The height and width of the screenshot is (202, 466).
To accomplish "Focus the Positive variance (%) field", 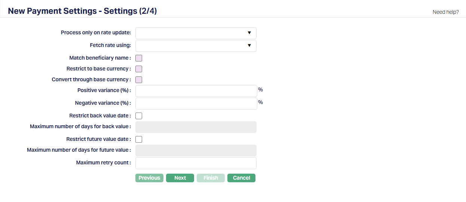I will (196, 91).
